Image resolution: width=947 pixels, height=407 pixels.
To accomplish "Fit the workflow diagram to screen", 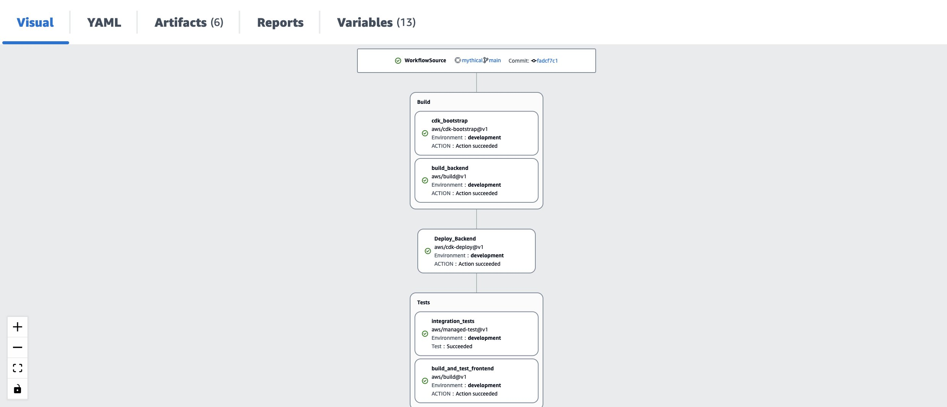I will [18, 368].
